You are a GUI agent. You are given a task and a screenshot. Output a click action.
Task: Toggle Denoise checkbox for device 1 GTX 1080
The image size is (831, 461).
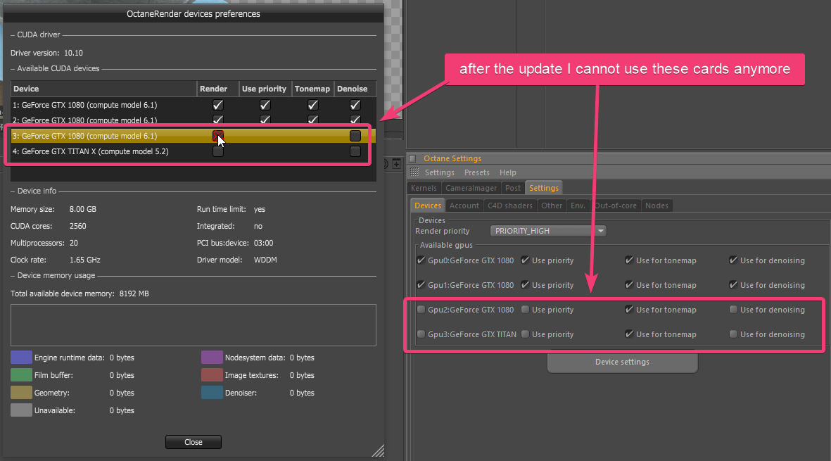pyautogui.click(x=355, y=105)
